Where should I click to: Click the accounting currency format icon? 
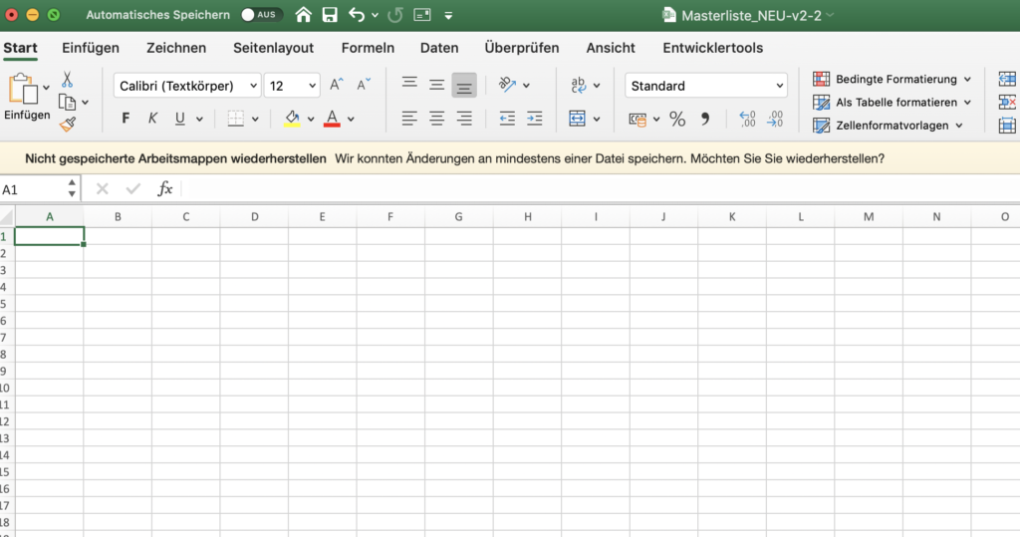[637, 120]
